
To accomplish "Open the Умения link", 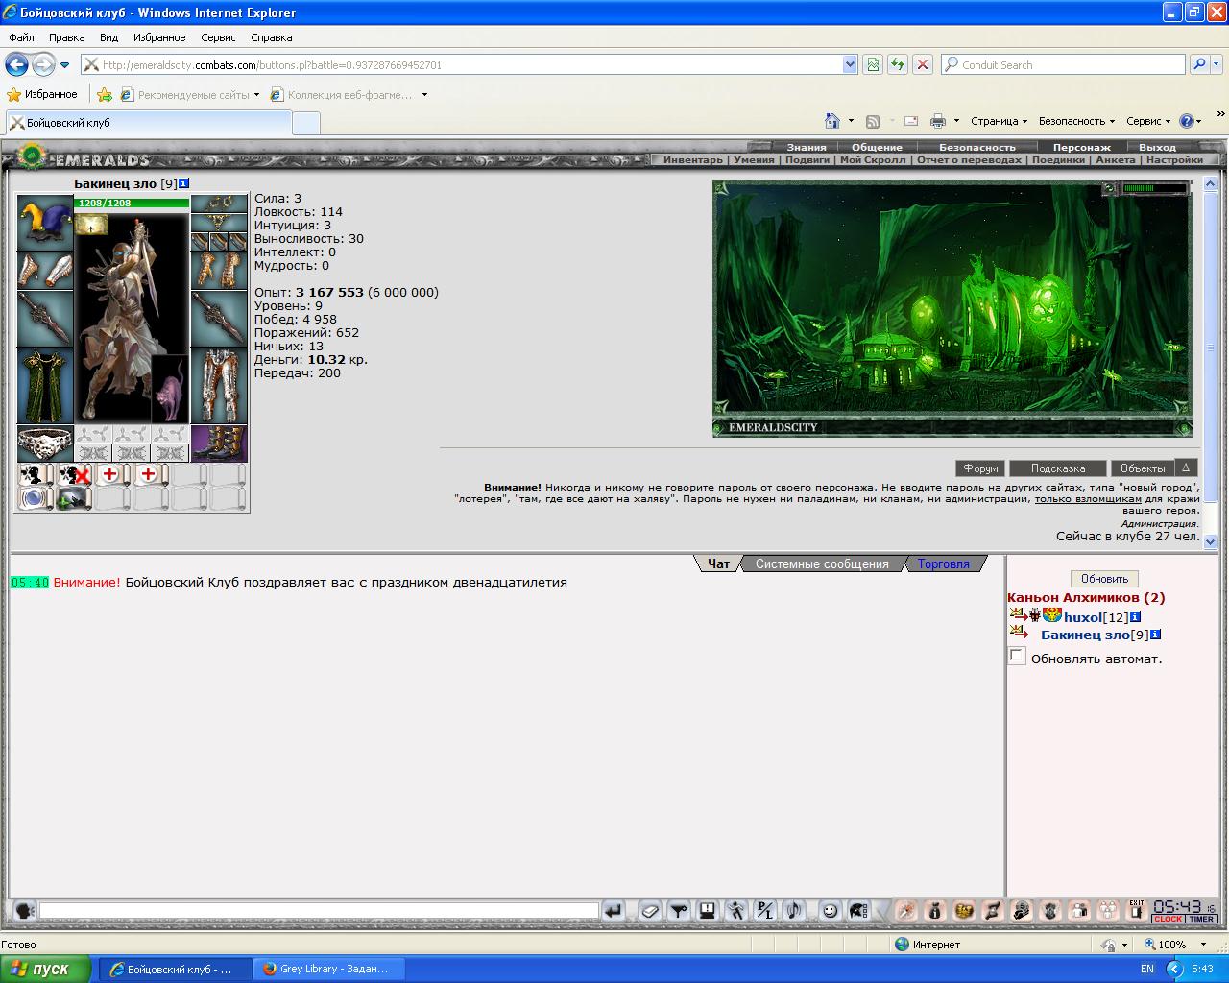I will click(754, 160).
